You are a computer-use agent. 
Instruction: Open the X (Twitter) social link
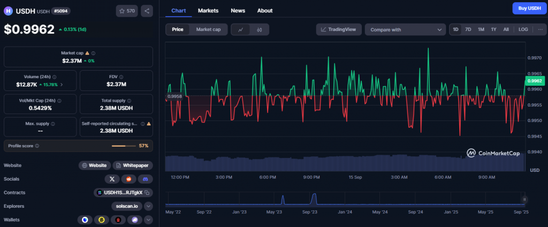tap(112, 179)
